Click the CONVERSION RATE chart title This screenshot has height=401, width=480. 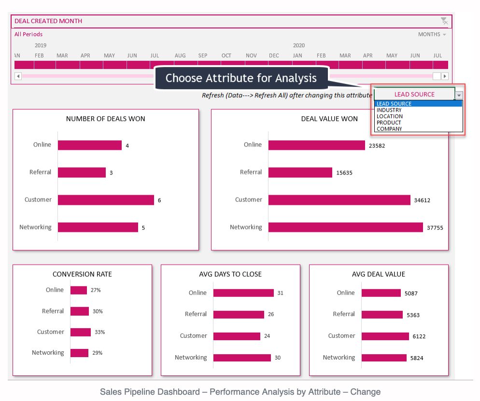point(83,274)
